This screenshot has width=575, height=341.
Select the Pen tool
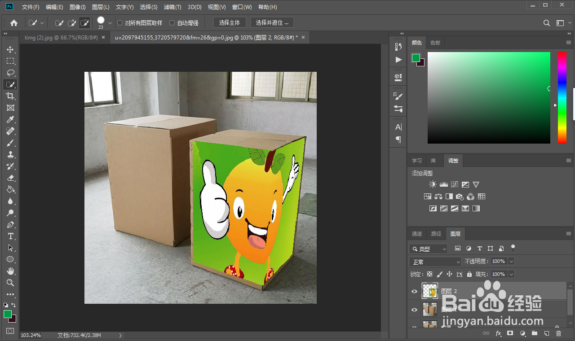point(10,224)
